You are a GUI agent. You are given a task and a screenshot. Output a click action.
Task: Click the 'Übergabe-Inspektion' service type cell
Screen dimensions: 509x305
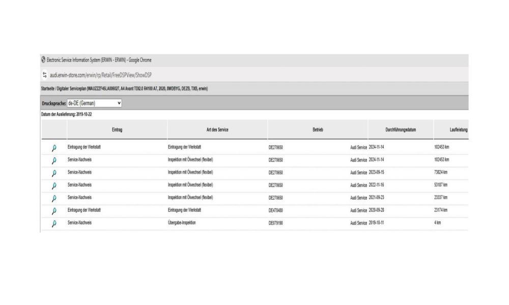pos(182,223)
